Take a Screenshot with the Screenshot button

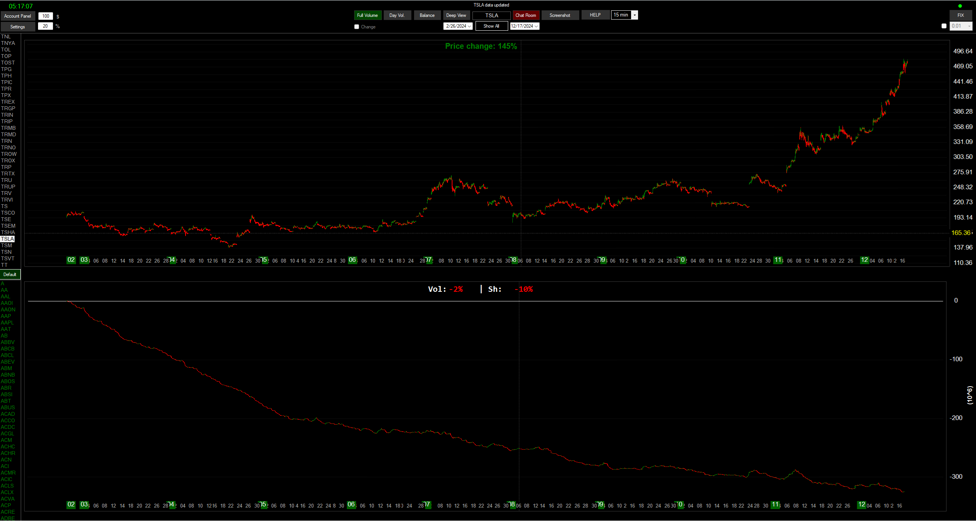[x=560, y=15]
